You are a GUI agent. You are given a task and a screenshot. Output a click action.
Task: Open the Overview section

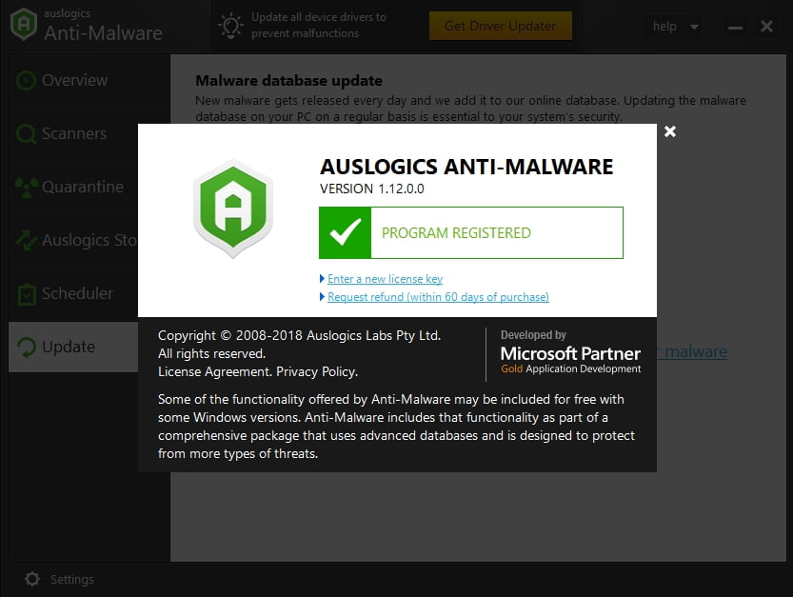point(74,80)
